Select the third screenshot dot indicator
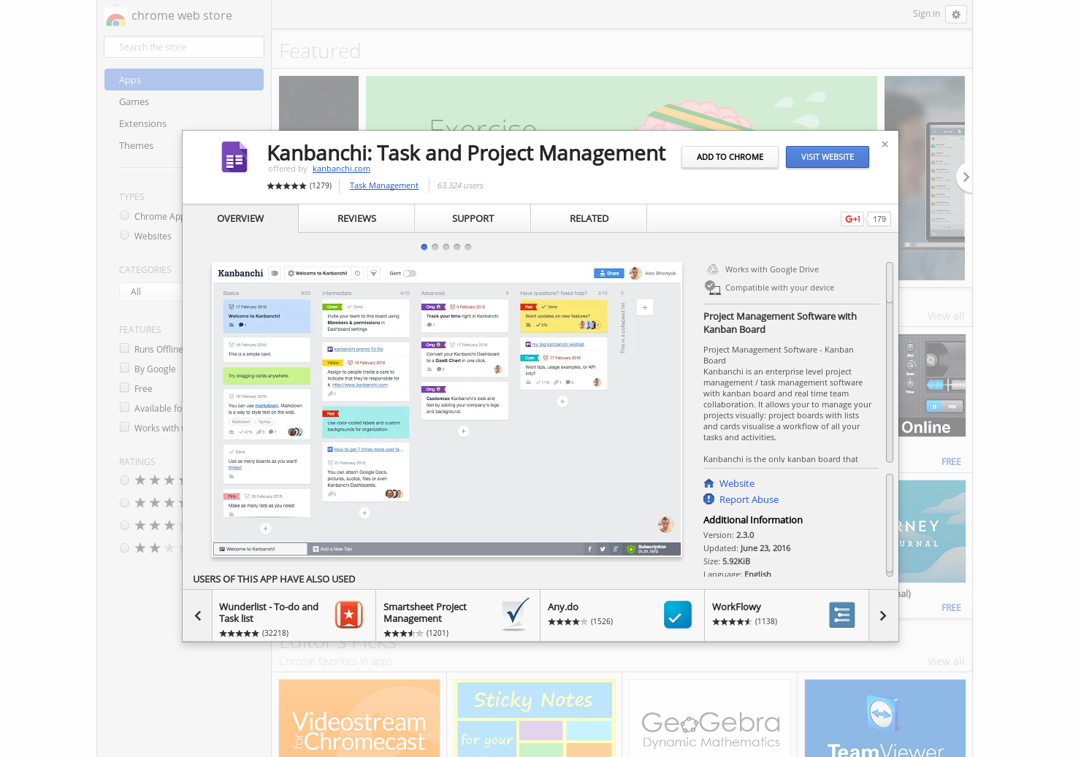The height and width of the screenshot is (757, 1081). point(446,247)
